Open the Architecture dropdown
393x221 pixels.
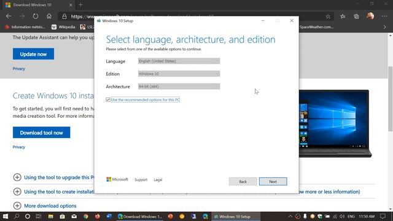(179, 87)
